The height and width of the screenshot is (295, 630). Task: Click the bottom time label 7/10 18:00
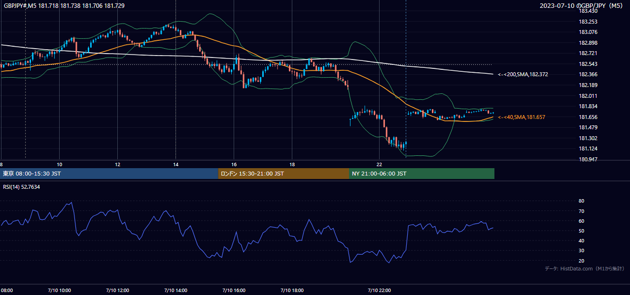click(x=292, y=290)
